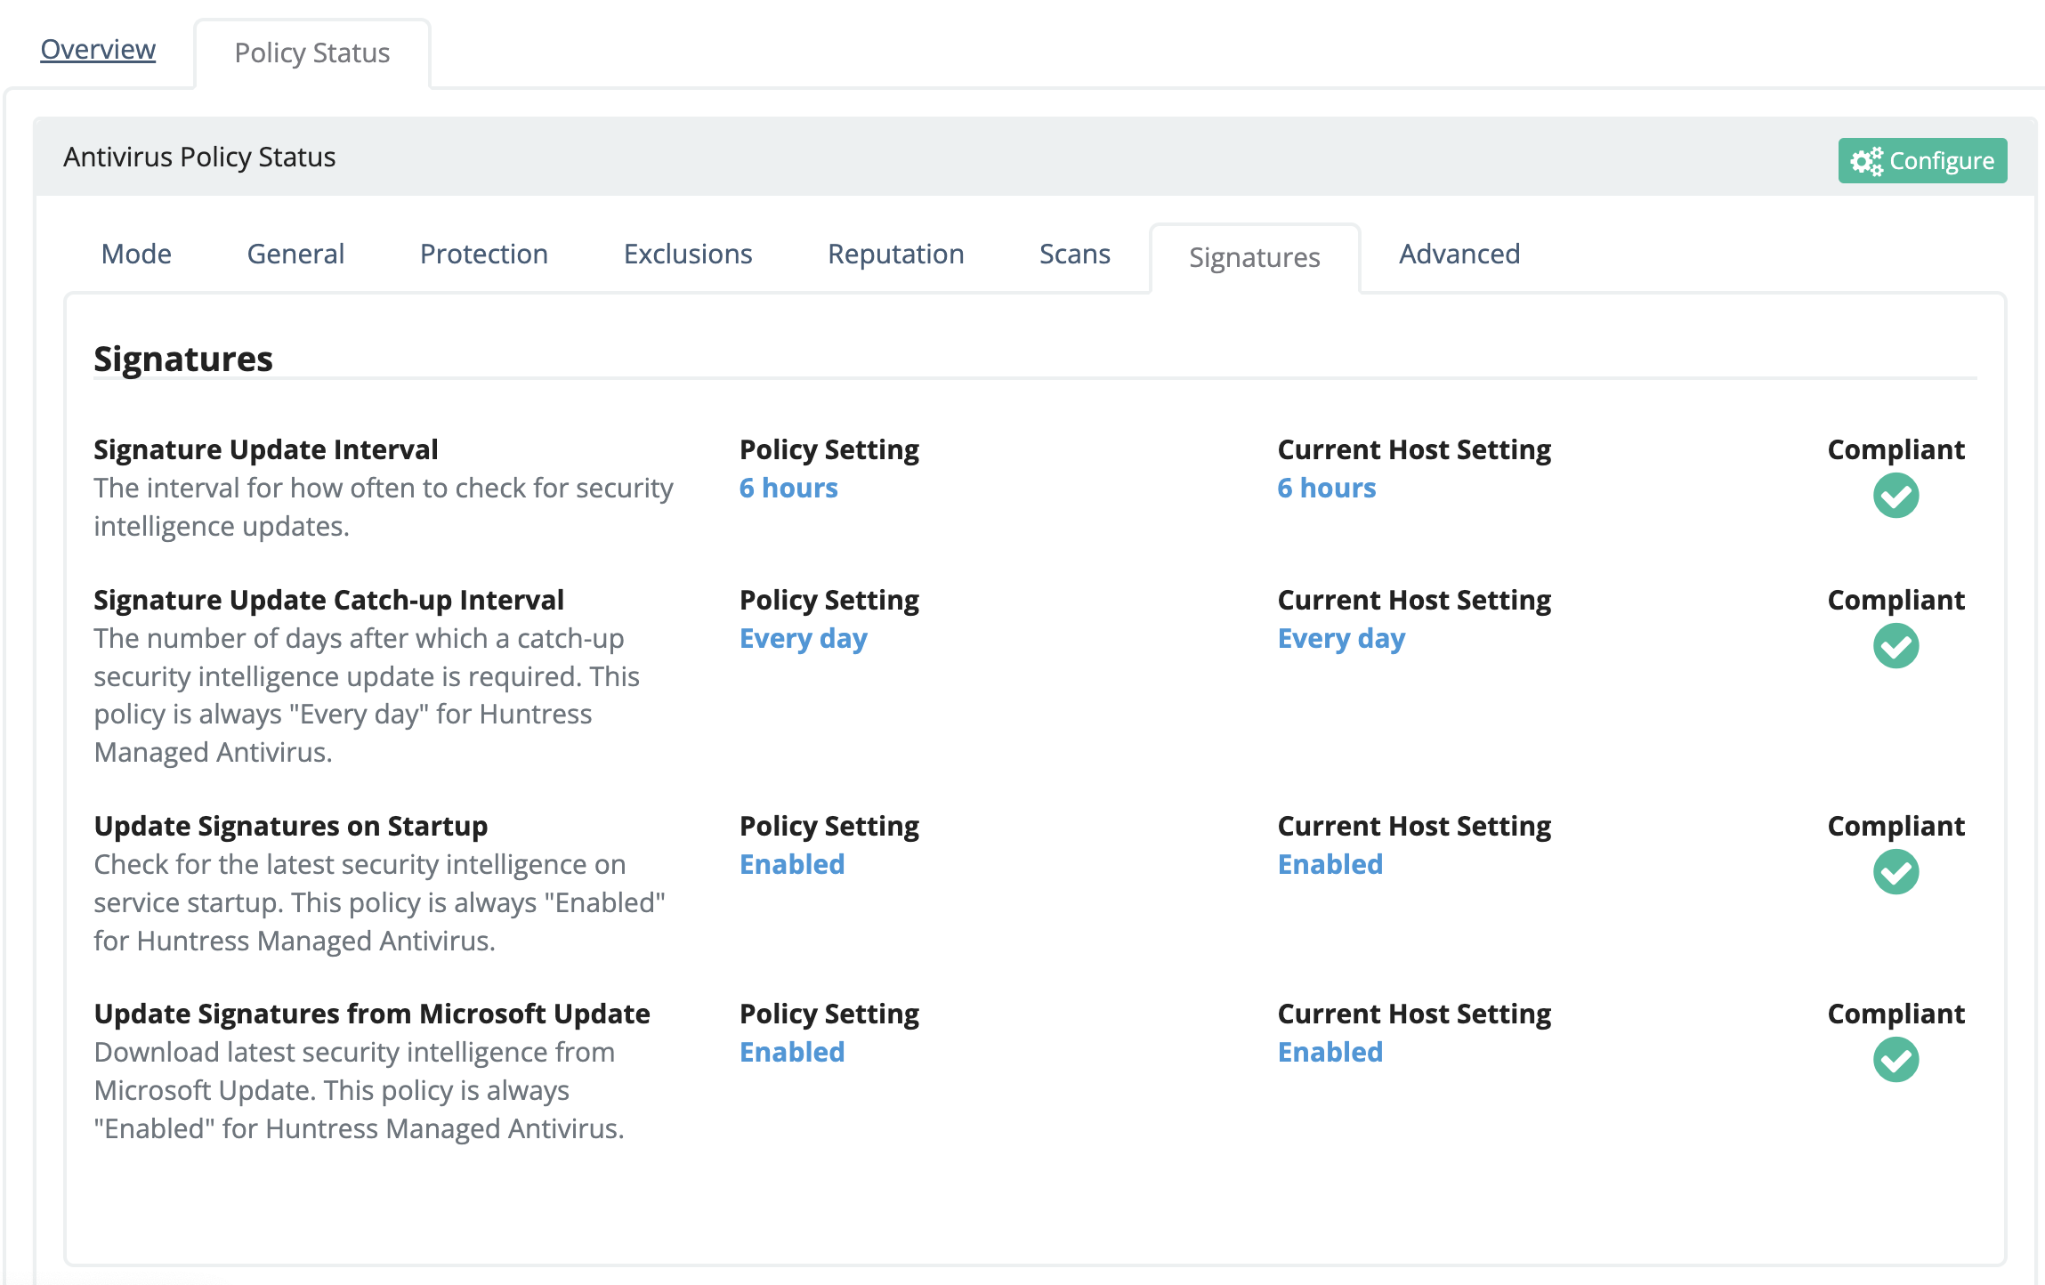Click compliant checkmark for Update Signatures on Startup
The height and width of the screenshot is (1285, 2045).
(1895, 872)
